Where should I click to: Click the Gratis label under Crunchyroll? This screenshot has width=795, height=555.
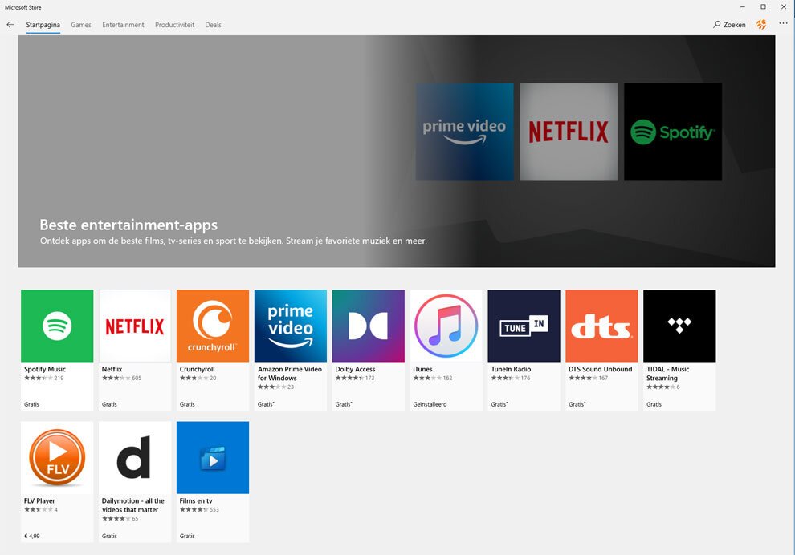(187, 404)
